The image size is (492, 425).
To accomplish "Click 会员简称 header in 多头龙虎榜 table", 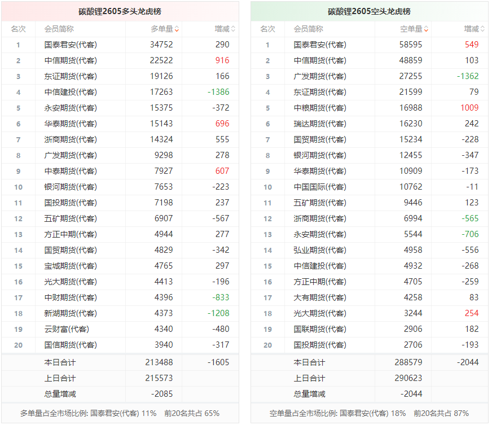I will pyautogui.click(x=59, y=29).
